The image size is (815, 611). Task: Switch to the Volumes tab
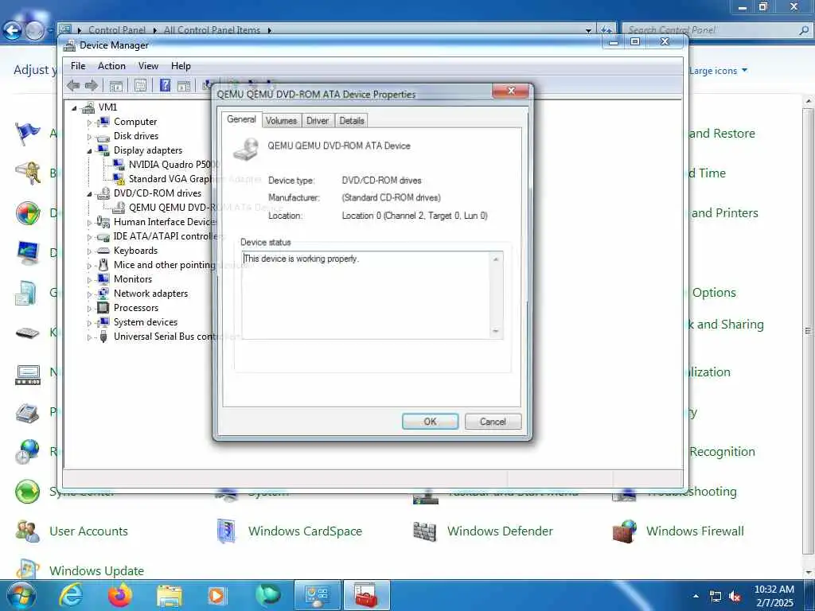281,121
